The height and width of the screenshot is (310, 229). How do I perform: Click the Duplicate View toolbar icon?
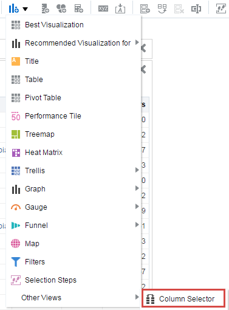[x=162, y=9]
